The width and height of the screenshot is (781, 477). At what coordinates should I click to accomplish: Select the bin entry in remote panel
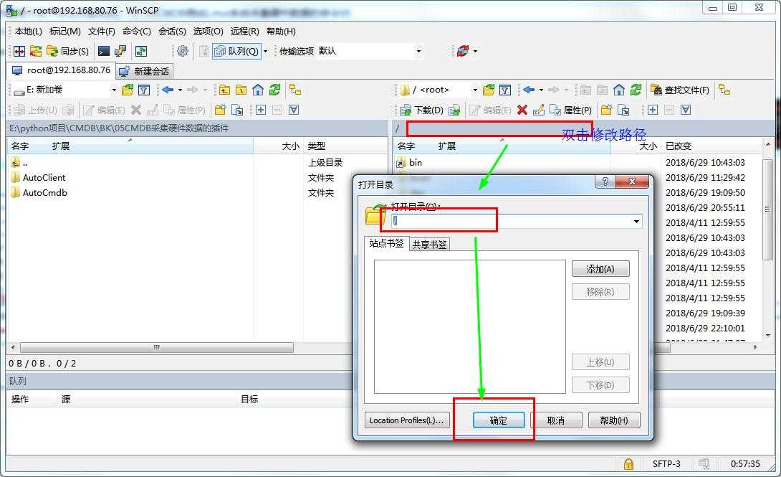(409, 163)
